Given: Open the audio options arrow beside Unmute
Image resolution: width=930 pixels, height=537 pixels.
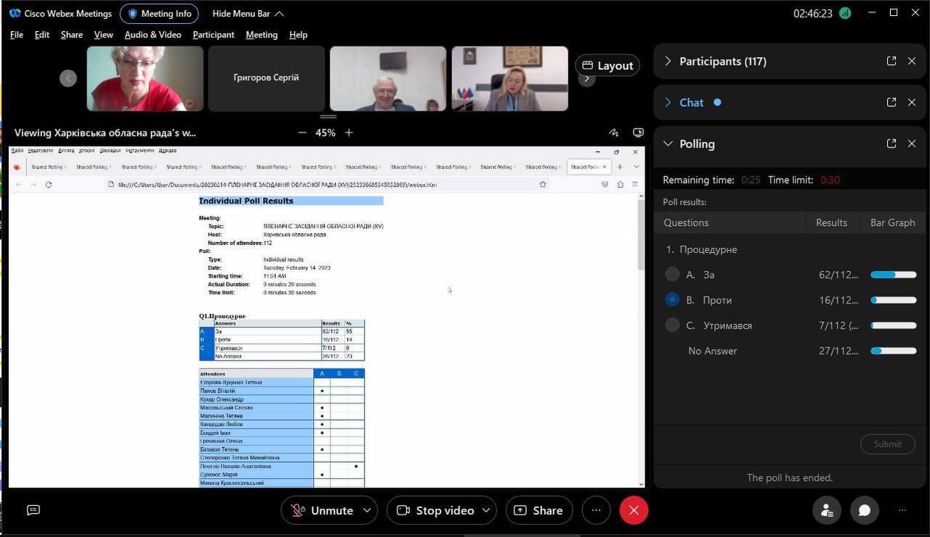Looking at the screenshot, I should (x=367, y=510).
